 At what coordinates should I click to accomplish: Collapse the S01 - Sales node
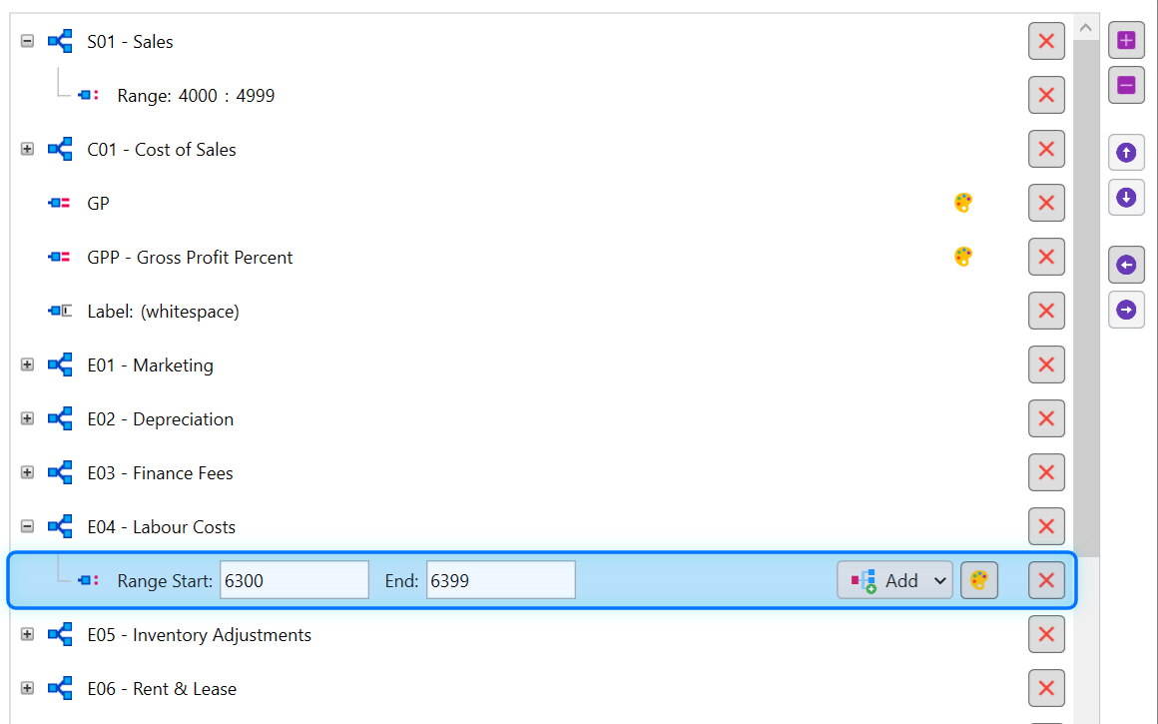tap(27, 41)
